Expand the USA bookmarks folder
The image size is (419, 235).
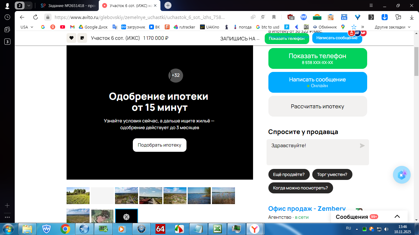coord(27,27)
